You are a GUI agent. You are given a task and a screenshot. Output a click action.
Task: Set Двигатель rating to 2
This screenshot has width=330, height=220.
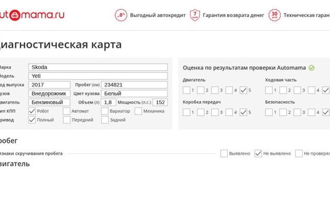201,90
